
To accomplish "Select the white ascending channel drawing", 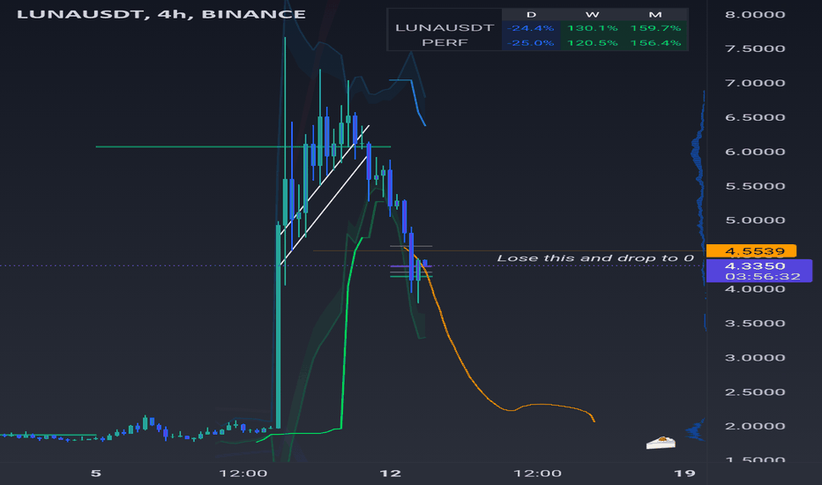I will [325, 194].
